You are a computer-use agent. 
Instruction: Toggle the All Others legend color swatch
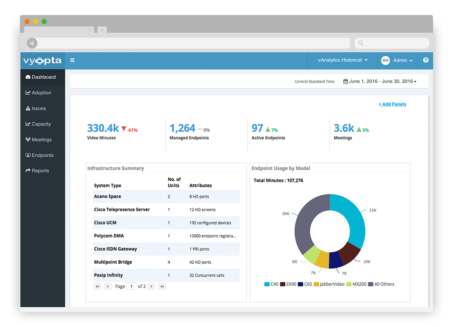(x=371, y=284)
